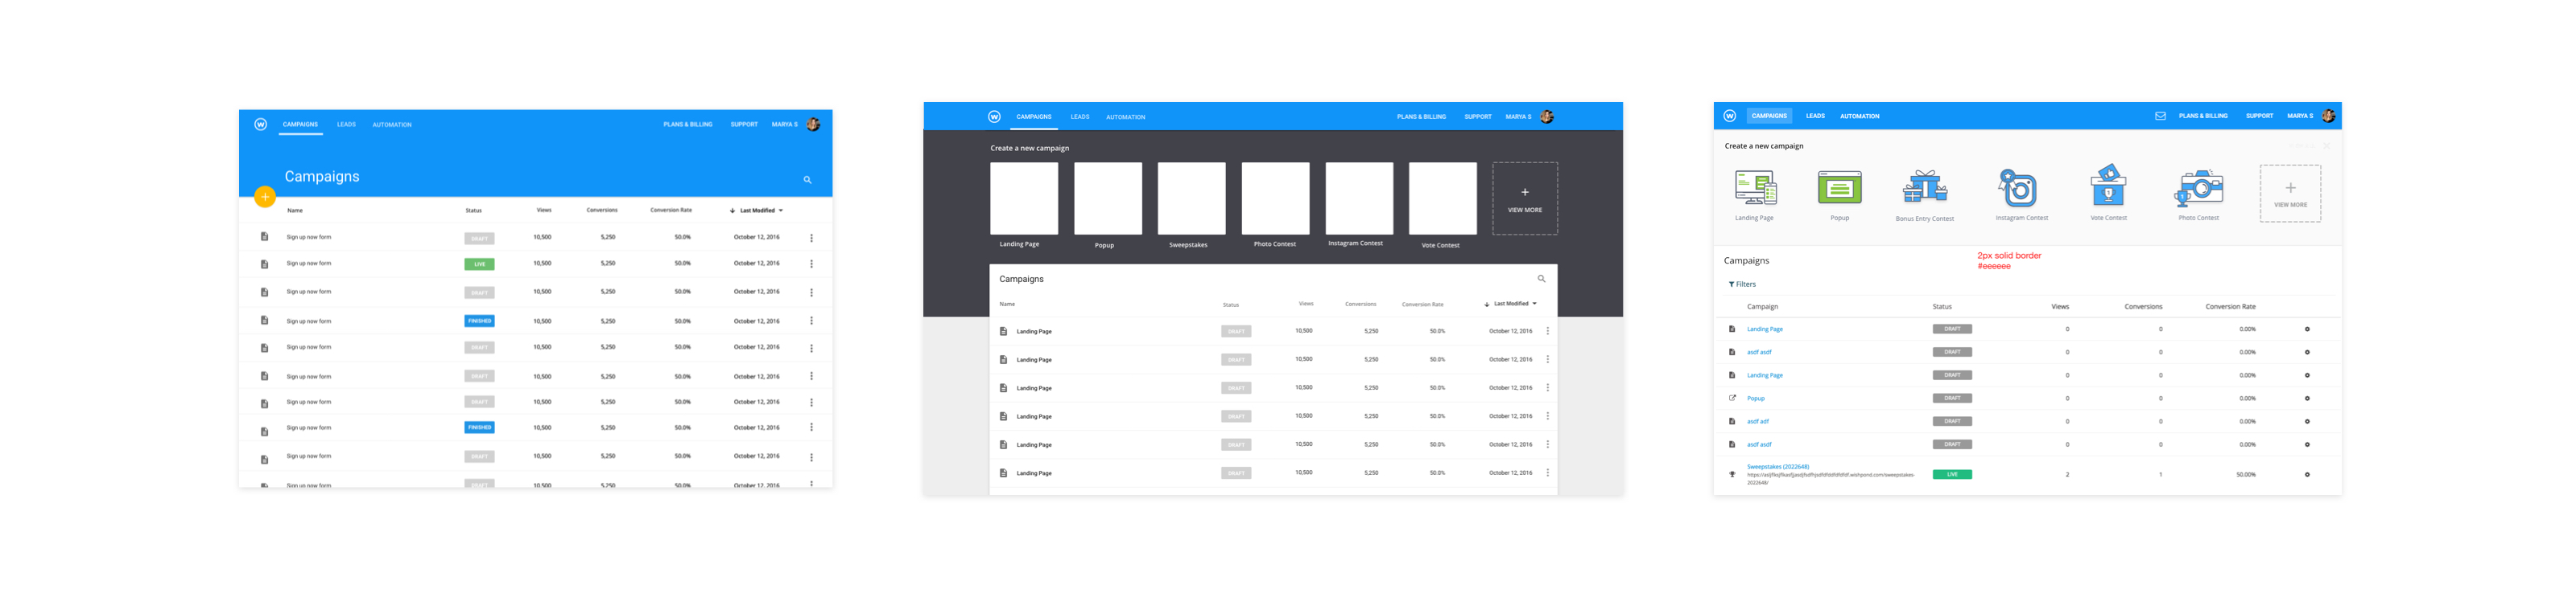Open the Popup campaign link in table
This screenshot has height=597, width=2576.
(x=1755, y=399)
